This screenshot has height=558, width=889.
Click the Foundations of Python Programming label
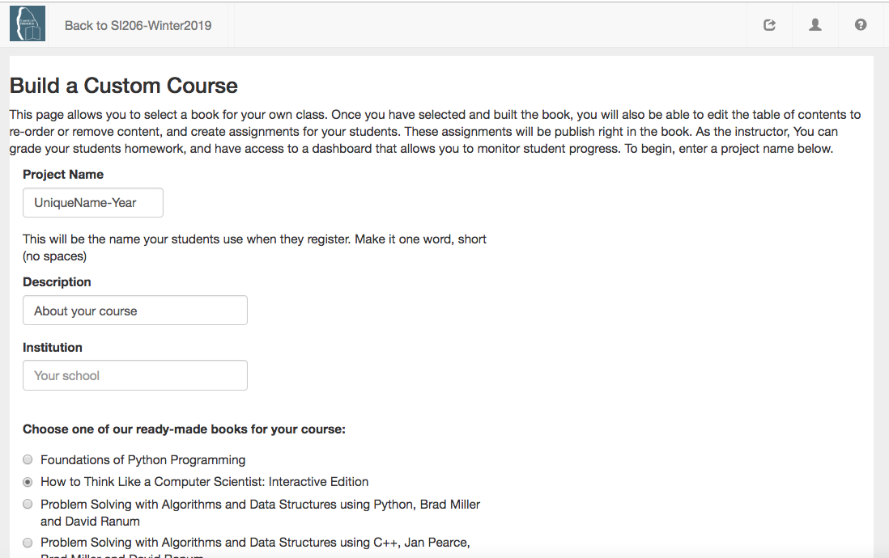point(142,460)
